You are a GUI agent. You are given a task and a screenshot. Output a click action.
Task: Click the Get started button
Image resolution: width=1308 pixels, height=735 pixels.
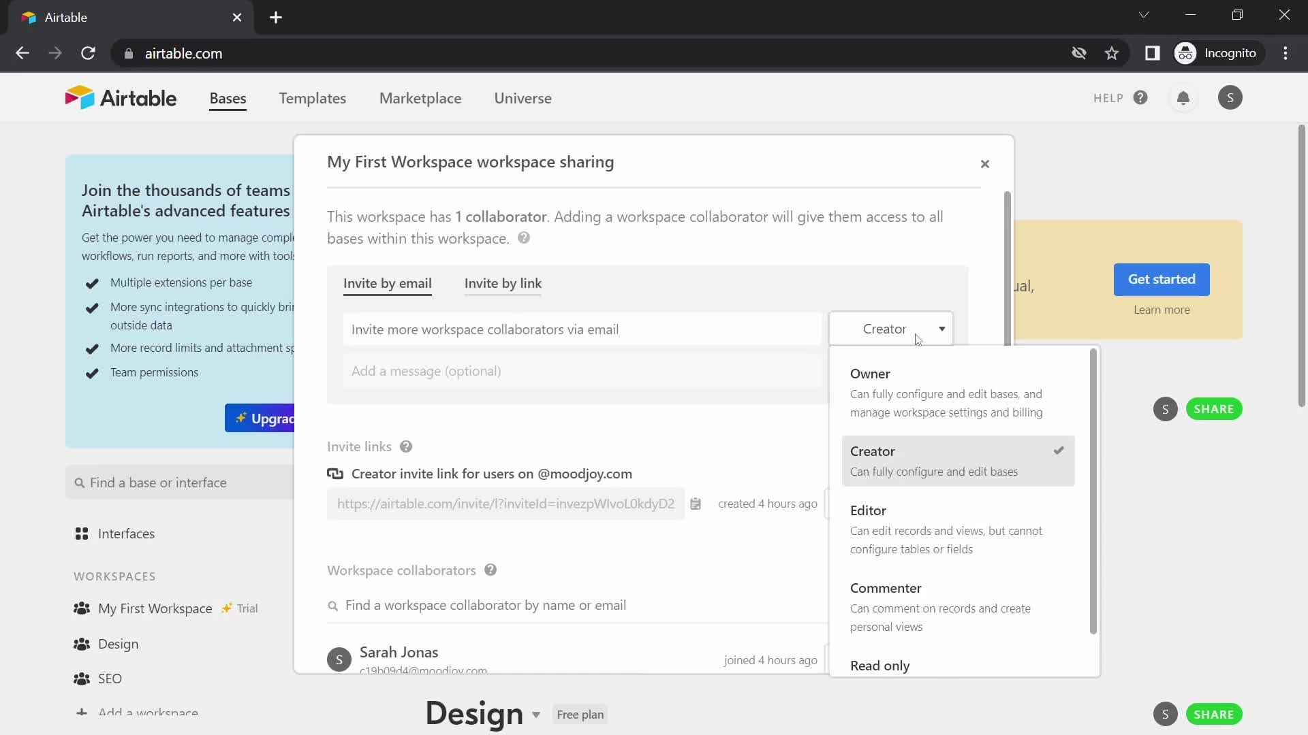pyautogui.click(x=1162, y=279)
